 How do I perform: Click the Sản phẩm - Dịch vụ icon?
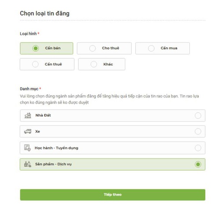(28, 164)
